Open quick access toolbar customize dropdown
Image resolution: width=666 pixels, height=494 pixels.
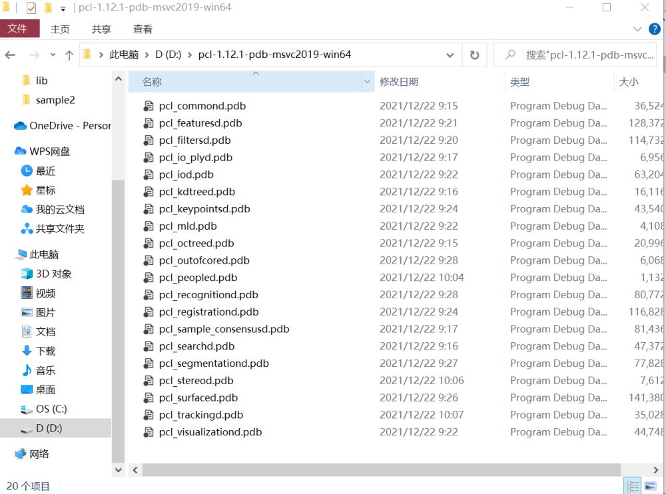pos(63,9)
